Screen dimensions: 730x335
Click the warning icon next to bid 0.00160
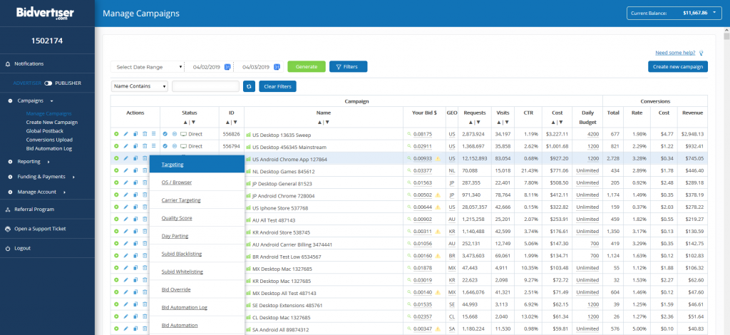438,256
